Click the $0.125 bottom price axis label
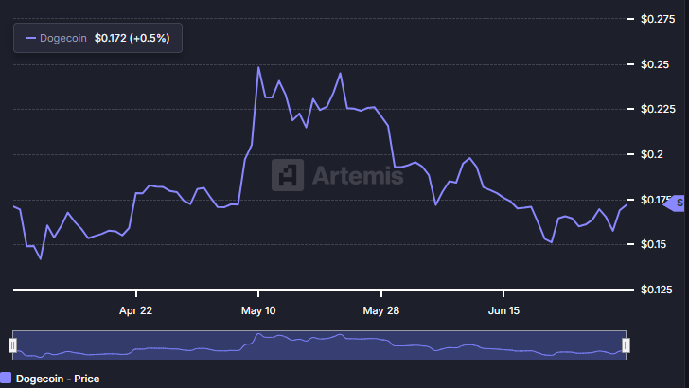Image resolution: width=689 pixels, height=388 pixels. click(x=656, y=290)
